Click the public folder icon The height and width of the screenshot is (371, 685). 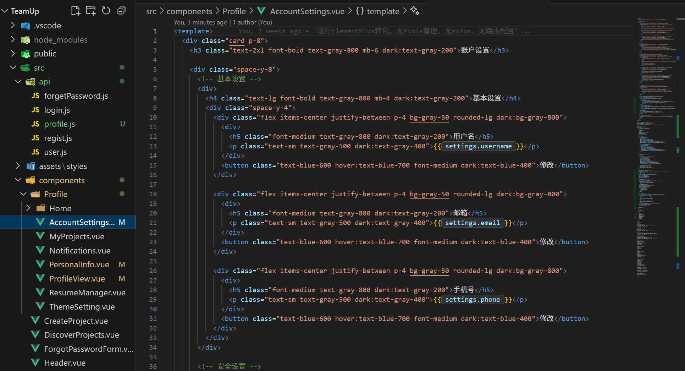click(26, 54)
